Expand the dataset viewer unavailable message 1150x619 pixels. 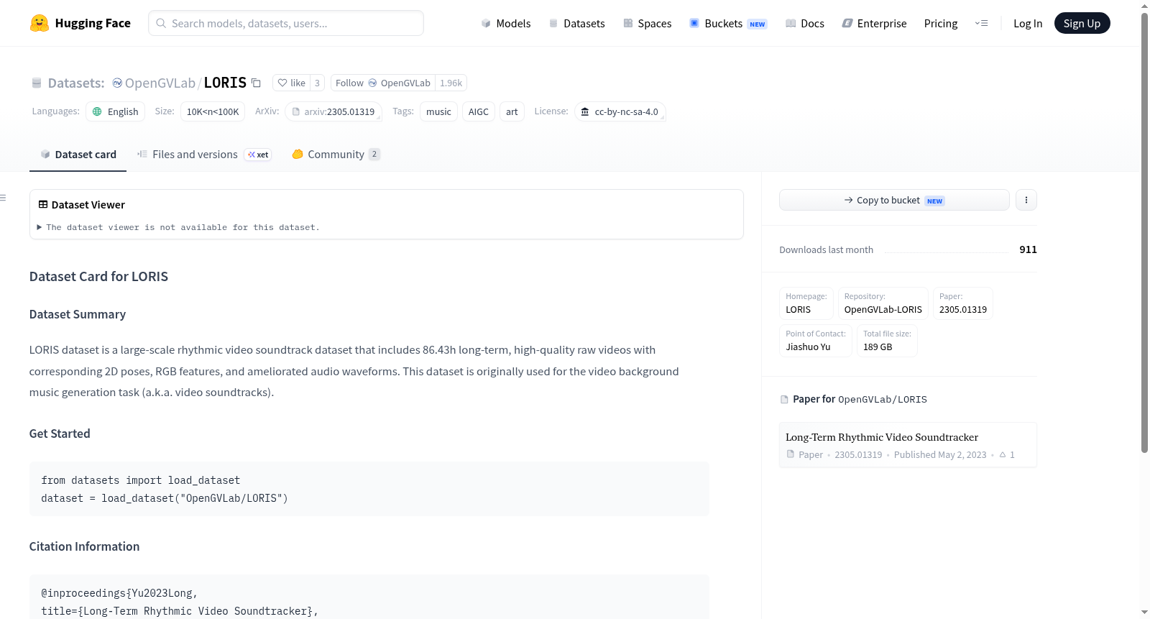(x=179, y=227)
